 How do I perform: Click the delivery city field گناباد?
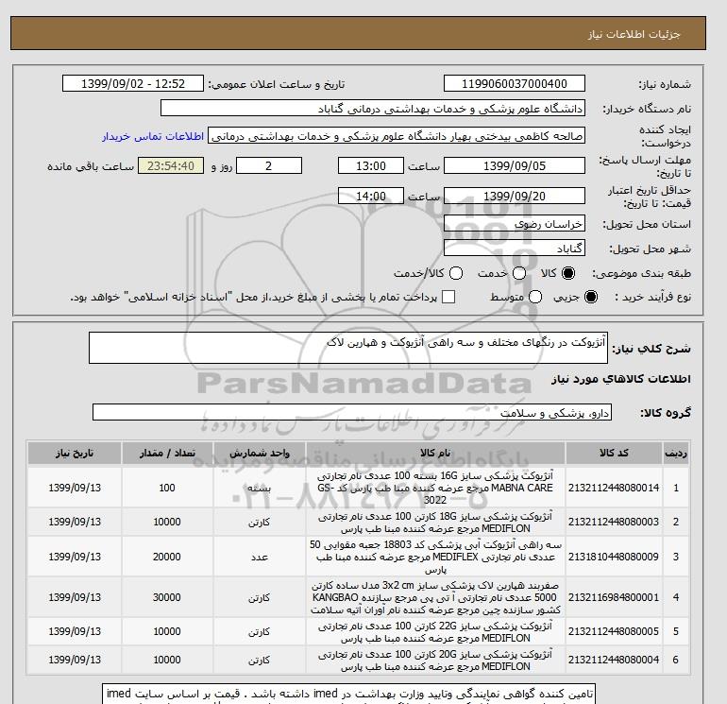515,249
